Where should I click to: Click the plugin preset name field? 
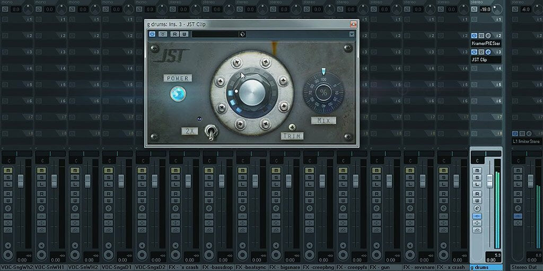click(215, 34)
